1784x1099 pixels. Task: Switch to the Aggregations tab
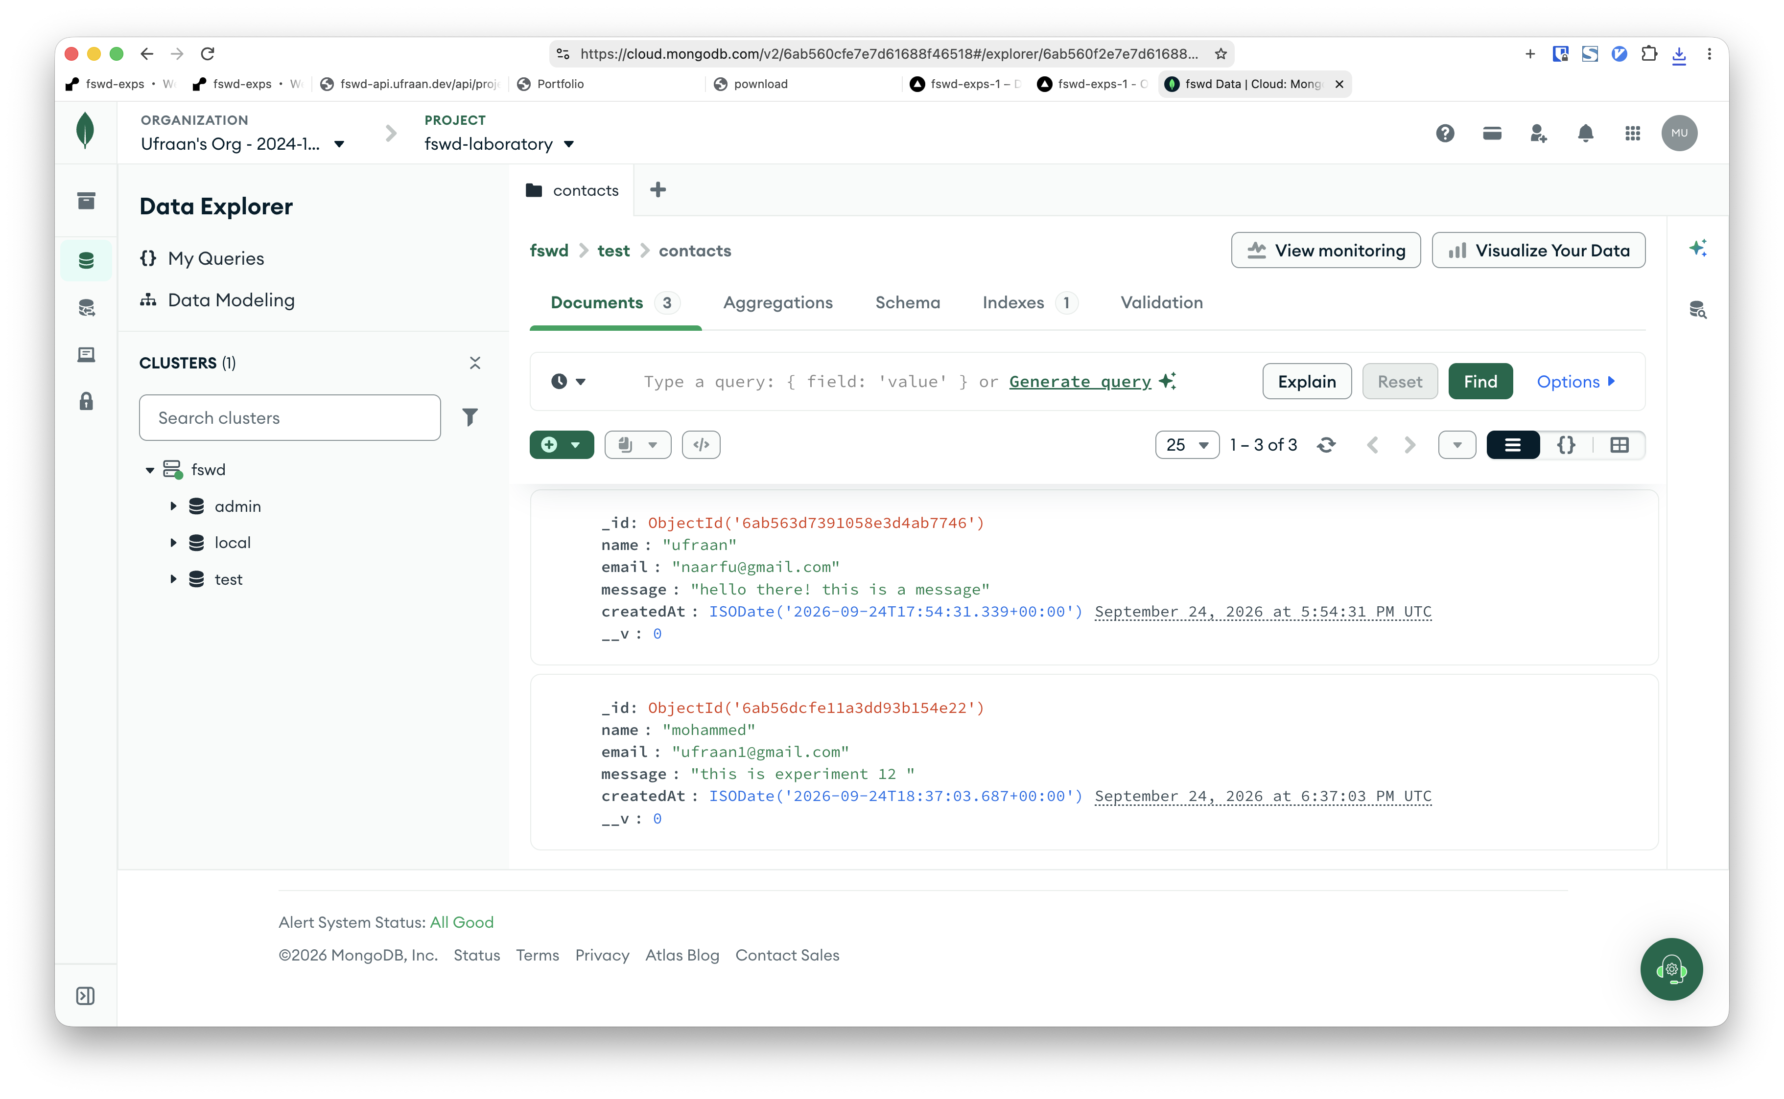[777, 302]
